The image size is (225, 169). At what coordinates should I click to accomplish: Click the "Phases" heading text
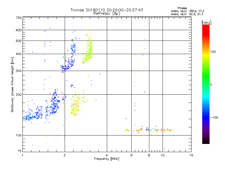[x=182, y=8]
